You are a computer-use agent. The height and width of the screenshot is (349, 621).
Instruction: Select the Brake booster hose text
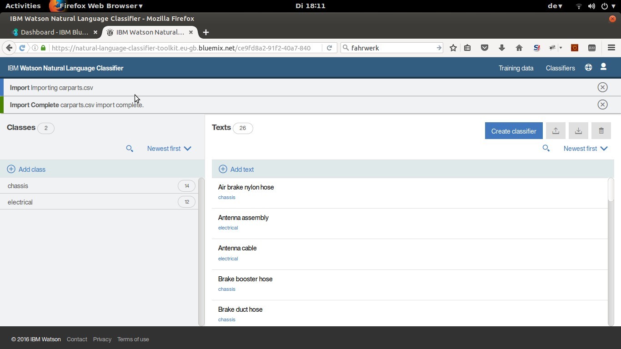click(x=245, y=279)
